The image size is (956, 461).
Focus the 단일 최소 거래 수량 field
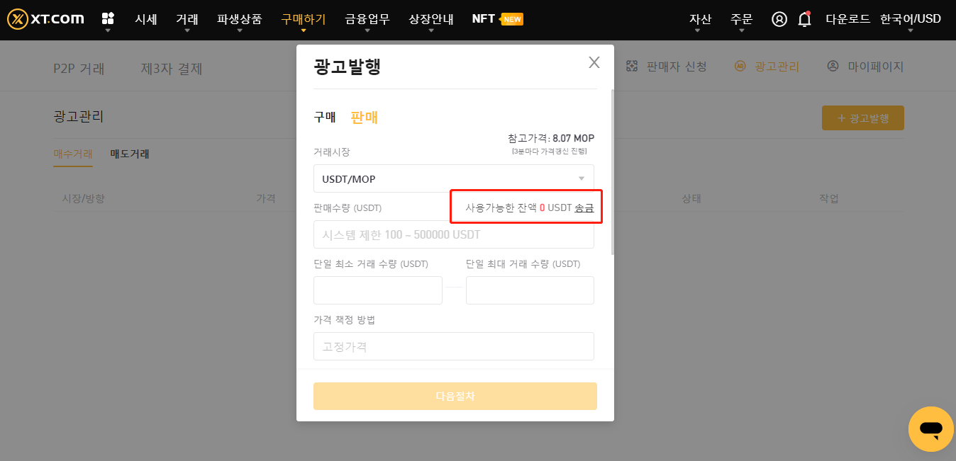pos(378,290)
